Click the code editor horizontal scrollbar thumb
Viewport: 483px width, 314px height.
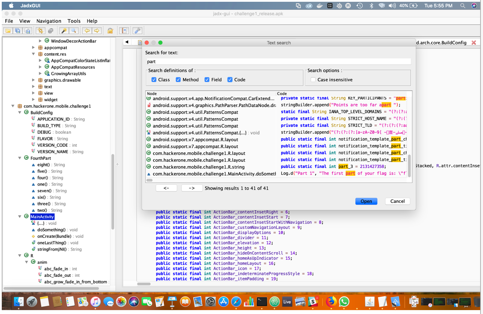pos(144,284)
